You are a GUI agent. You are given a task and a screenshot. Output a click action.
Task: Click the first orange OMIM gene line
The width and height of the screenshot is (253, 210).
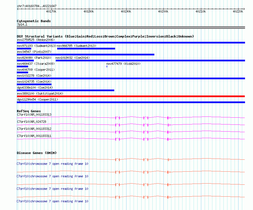[x=131, y=159]
